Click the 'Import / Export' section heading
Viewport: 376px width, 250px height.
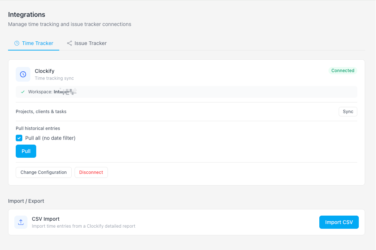coord(26,201)
